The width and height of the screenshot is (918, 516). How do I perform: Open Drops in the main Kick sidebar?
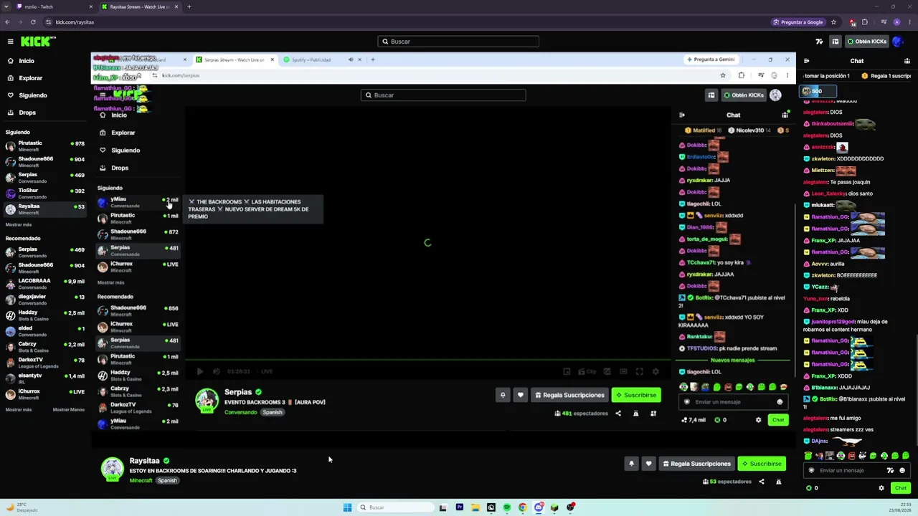[27, 113]
